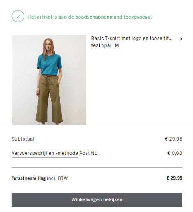
Task: Click the green checkmark circle icon
Action: [18, 16]
